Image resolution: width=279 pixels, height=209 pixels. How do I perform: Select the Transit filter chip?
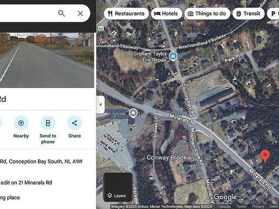tap(248, 14)
